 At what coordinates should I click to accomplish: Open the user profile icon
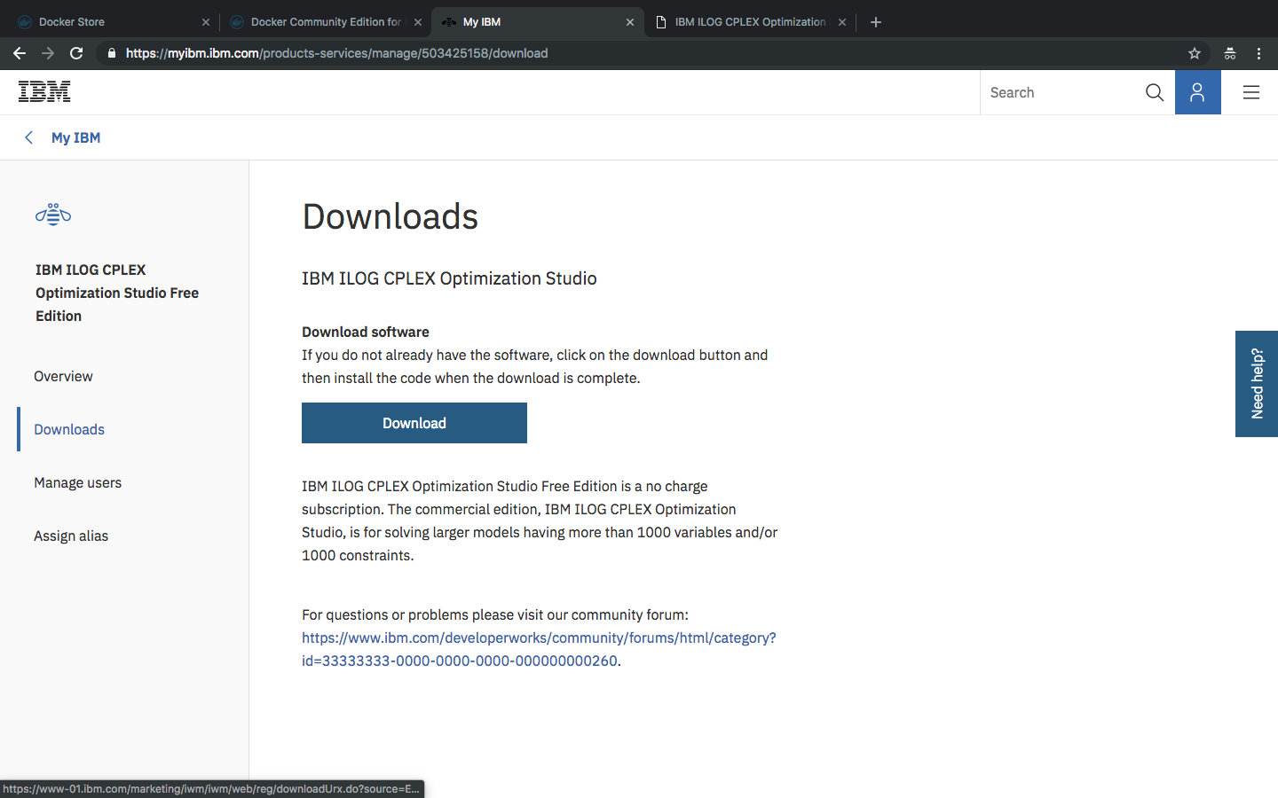1197,92
